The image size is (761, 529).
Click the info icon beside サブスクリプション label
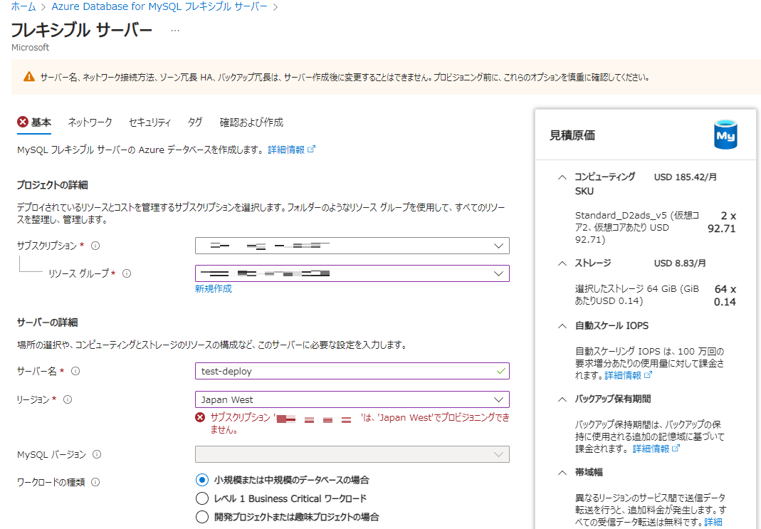click(95, 246)
